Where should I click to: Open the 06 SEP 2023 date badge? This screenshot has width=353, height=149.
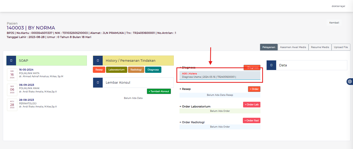point(12,90)
